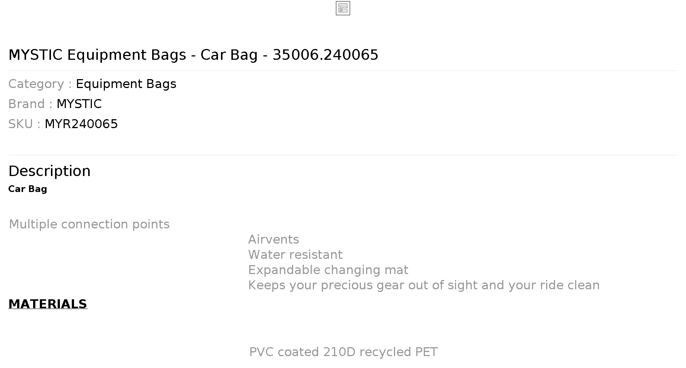Select product number 35006.240065 in the title
Viewport: 686px width, 368px height.
(x=326, y=55)
